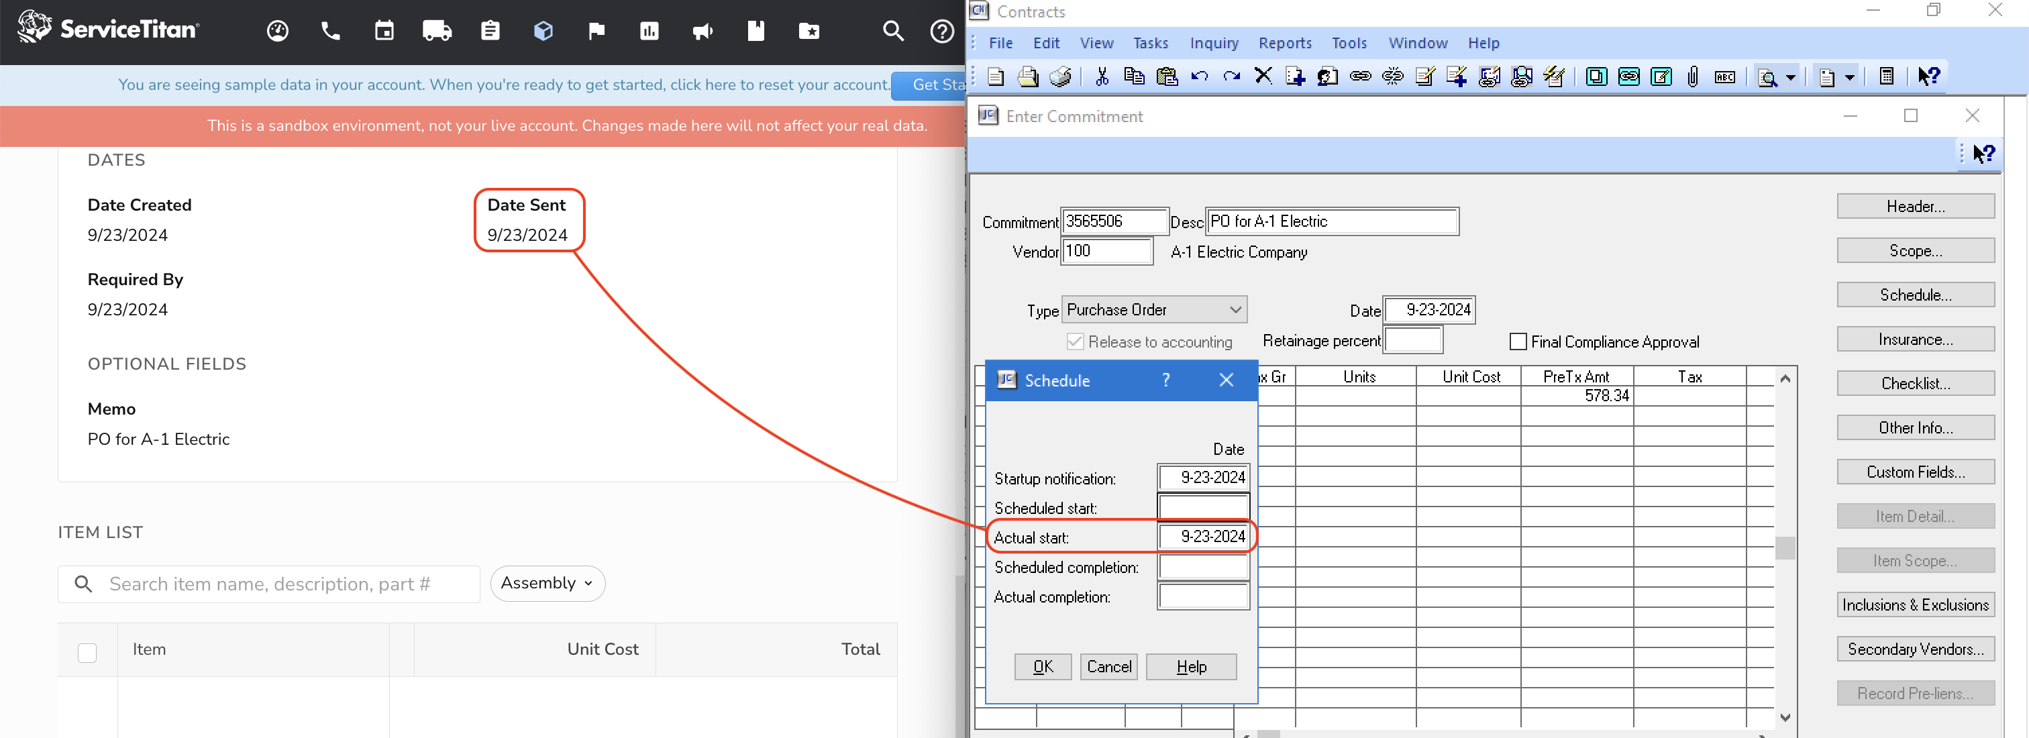
Task: Click Cancel in the Schedule dialog
Action: [1109, 666]
